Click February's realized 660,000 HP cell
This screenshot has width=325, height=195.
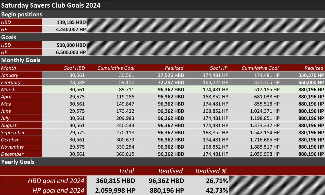[x=303, y=82]
